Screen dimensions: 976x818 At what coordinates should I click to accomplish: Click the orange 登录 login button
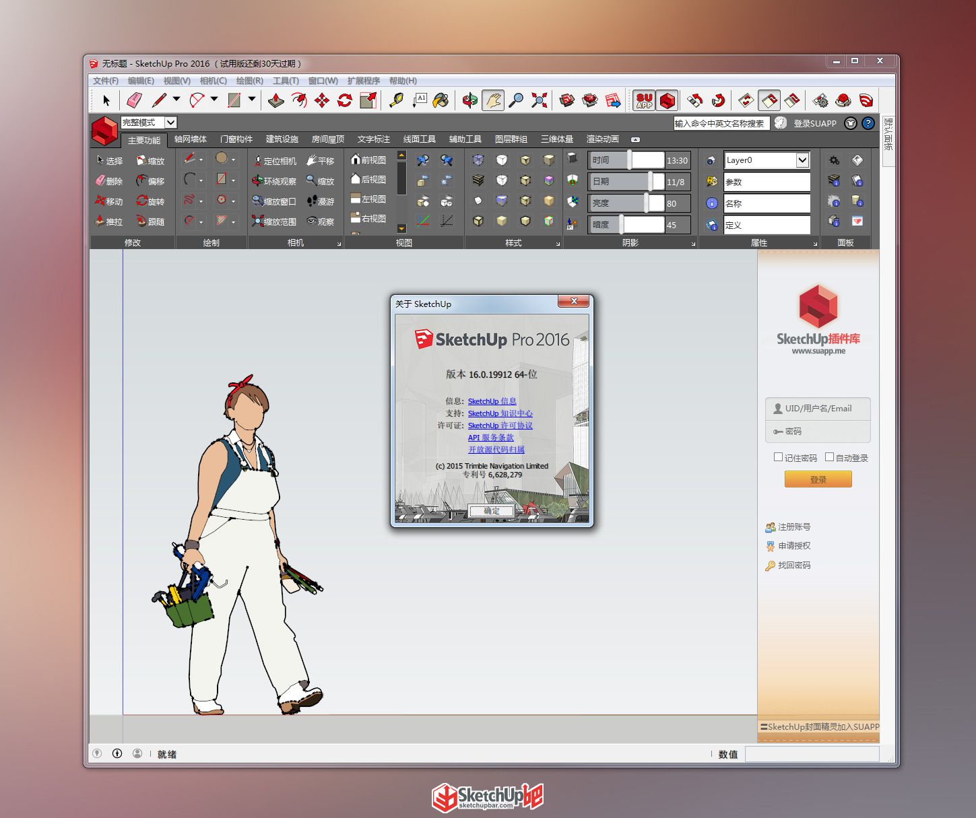pyautogui.click(x=818, y=479)
